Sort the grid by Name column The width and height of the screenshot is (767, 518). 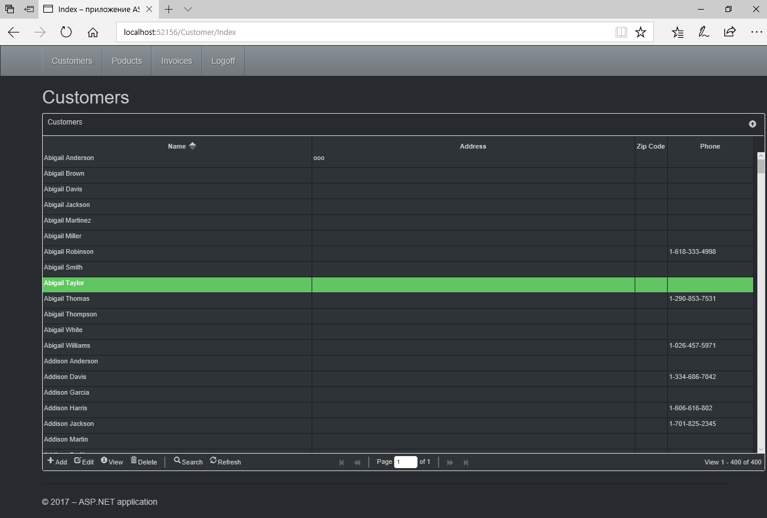(177, 146)
